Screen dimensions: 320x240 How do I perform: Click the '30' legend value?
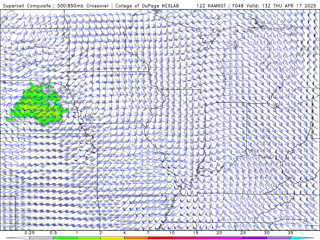(266, 233)
